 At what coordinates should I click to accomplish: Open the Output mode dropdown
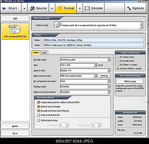141,25
